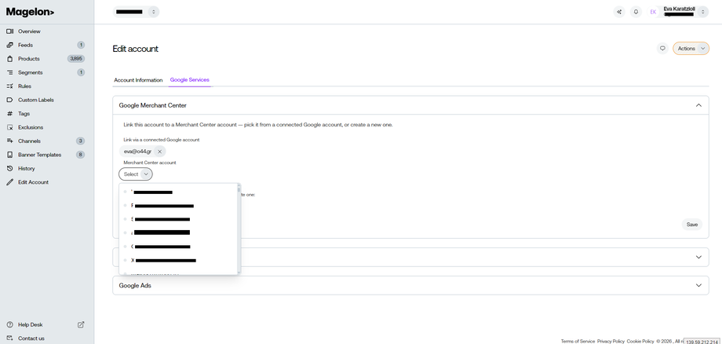Choose the radio option starting with C

[126, 247]
